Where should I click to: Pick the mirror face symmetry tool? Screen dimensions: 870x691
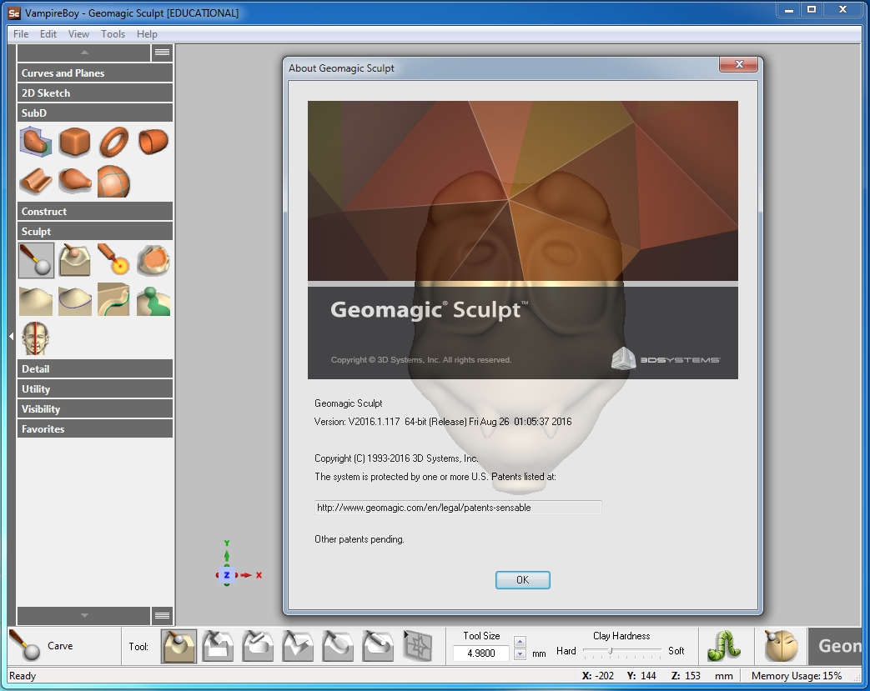click(x=36, y=338)
